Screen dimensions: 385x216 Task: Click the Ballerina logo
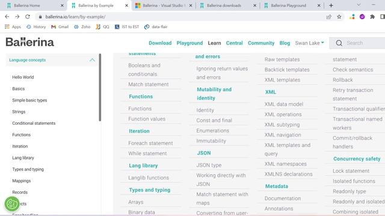click(29, 43)
